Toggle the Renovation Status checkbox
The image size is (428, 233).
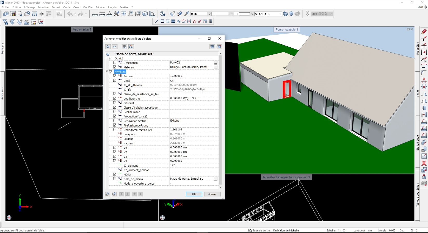(x=115, y=121)
